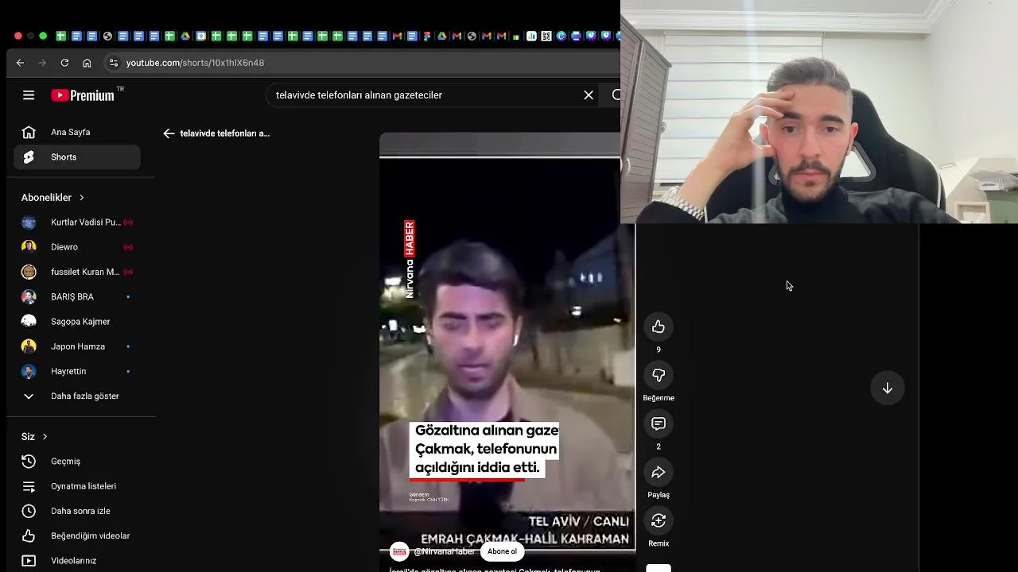Switch to the Figma browser tab
Screen dimensions: 1018x572
point(427,36)
